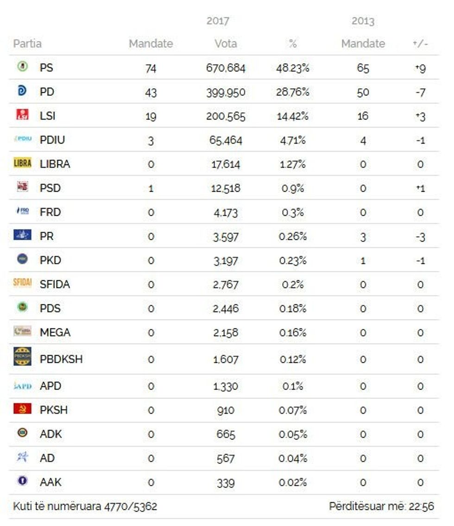The width and height of the screenshot is (454, 526).
Task: Click the PR party flag icon
Action: click(x=22, y=236)
